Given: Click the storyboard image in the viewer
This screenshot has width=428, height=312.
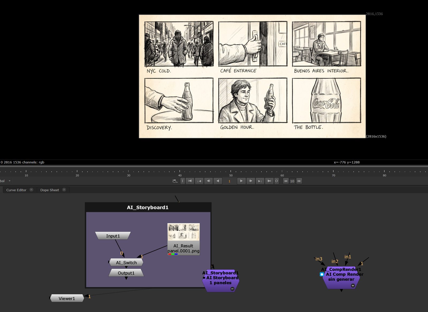Looking at the screenshot, I should coord(252,76).
